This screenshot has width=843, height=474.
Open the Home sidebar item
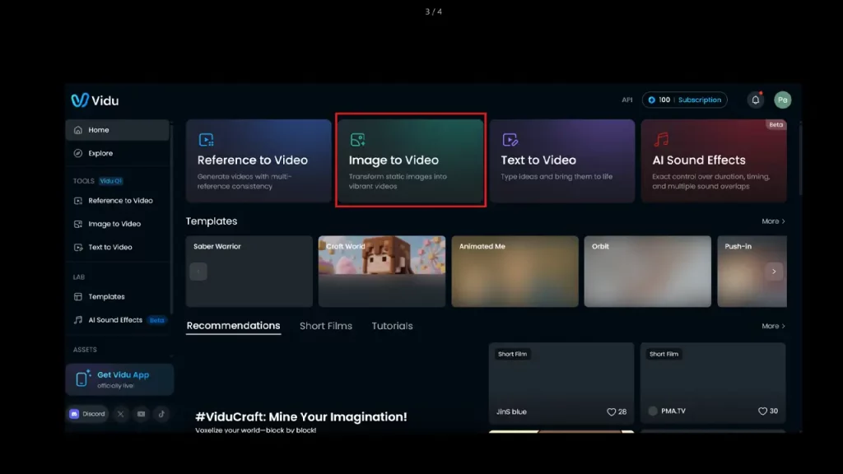(117, 130)
